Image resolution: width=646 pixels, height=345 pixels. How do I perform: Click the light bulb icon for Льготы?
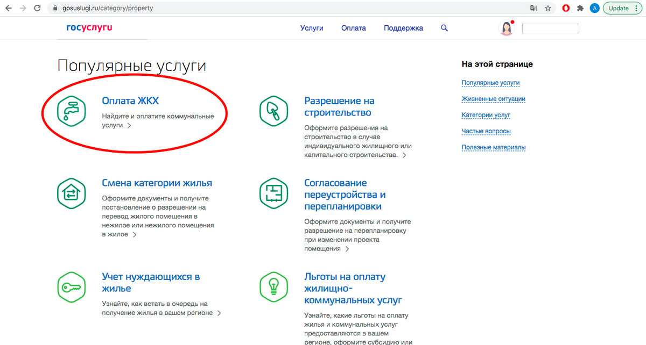coord(274,287)
